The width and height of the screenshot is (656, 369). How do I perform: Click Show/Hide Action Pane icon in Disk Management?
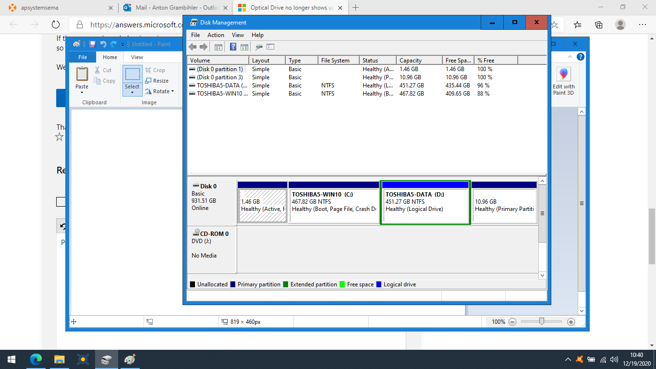pyautogui.click(x=244, y=47)
